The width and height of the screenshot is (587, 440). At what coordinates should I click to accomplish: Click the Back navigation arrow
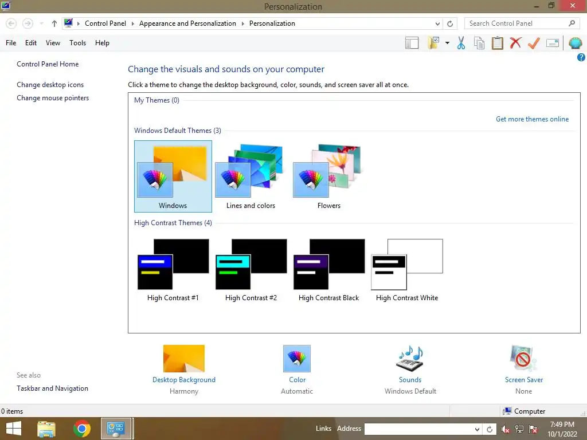(11, 23)
